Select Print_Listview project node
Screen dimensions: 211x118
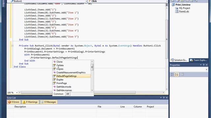183,5
